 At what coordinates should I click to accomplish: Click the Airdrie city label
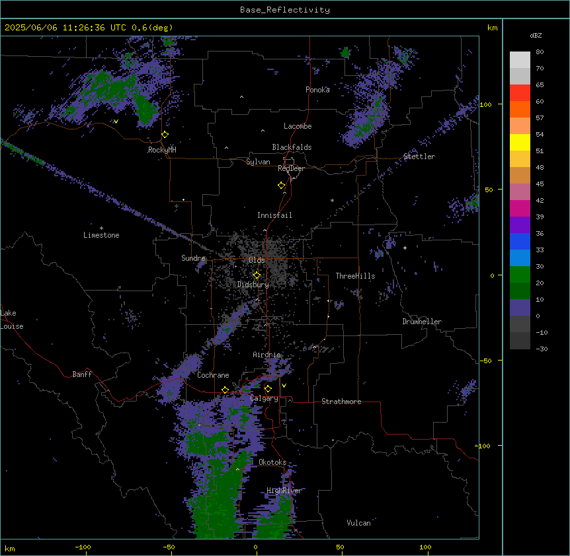[x=267, y=355]
